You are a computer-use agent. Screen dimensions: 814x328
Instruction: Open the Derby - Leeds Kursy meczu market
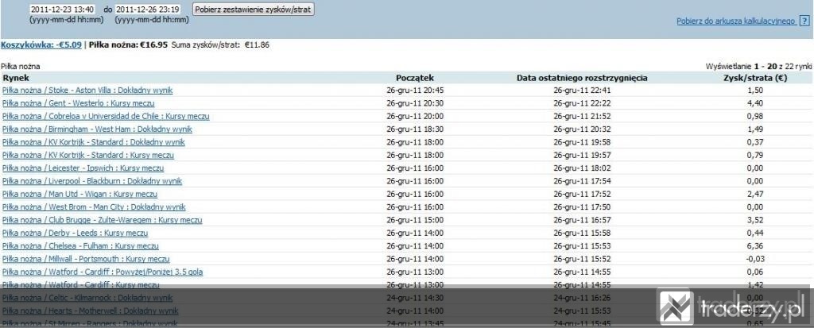[x=75, y=233]
